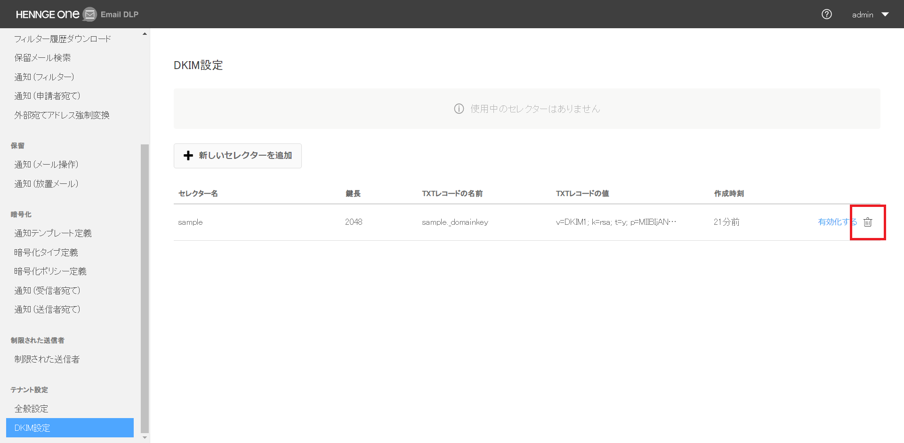
Task: Add a new selector button
Action: 238,156
